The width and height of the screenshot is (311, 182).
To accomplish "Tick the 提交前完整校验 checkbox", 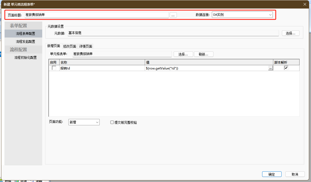I will click(112, 122).
